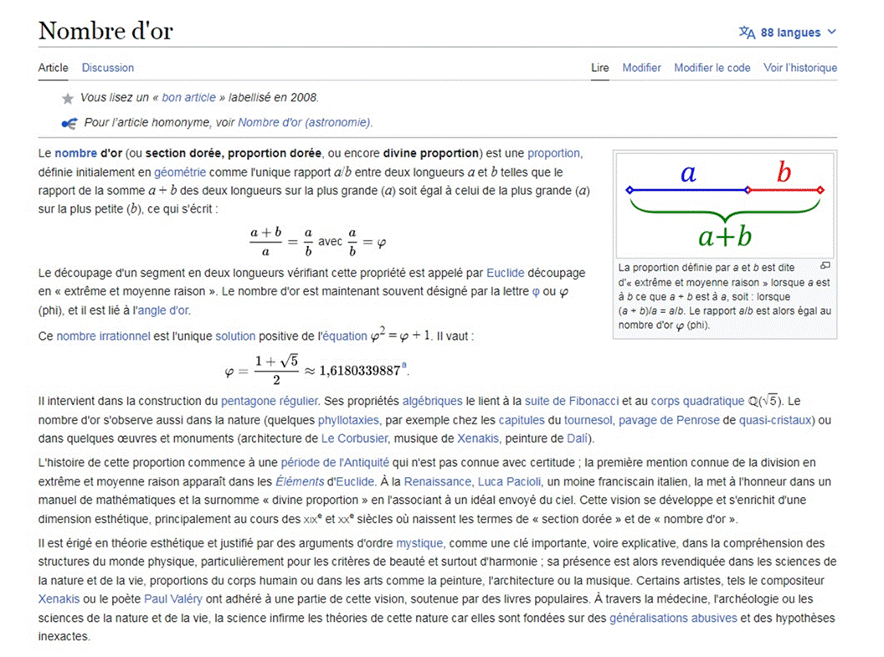Open the 88 langues language selector
Screen dimensions: 884x657
click(788, 33)
